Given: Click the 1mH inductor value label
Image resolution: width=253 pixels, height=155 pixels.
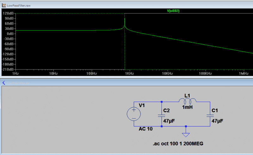Looking at the screenshot, I should tap(188, 107).
